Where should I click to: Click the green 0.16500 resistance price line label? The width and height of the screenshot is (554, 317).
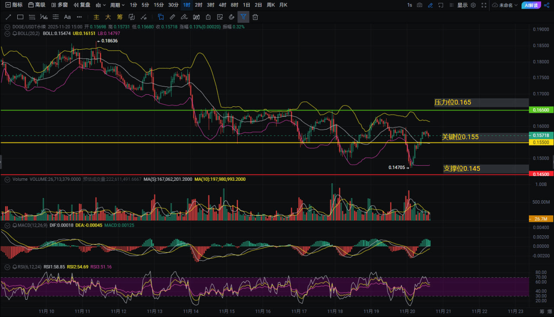tap(541, 111)
